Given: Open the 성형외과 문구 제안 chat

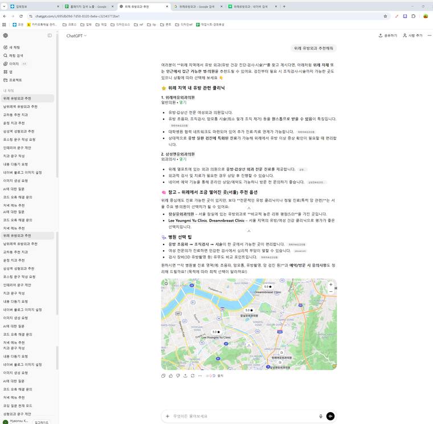Looking at the screenshot, I should pyautogui.click(x=17, y=414).
